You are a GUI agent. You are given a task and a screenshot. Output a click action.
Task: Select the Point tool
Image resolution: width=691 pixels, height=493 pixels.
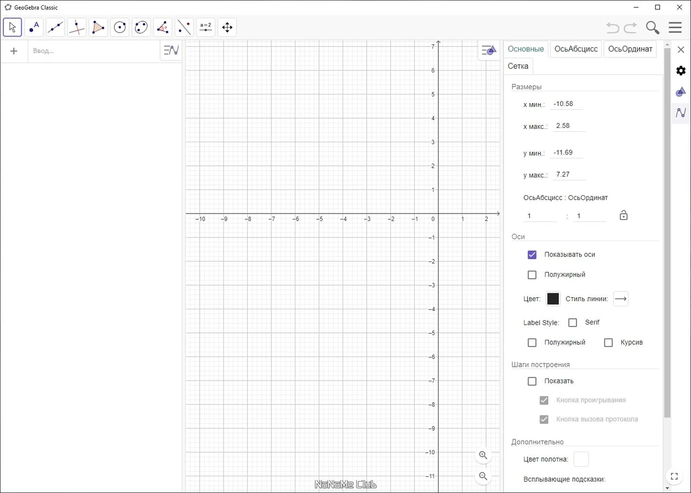(x=34, y=27)
